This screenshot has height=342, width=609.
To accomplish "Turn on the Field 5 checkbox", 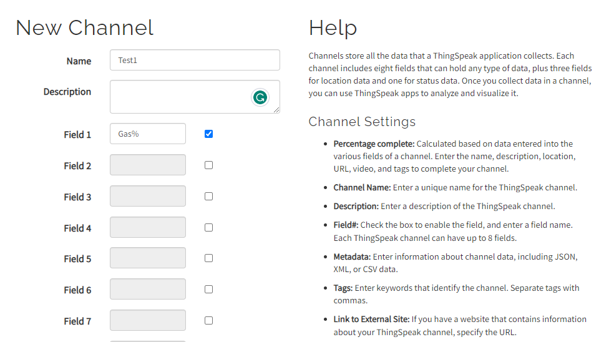I will [x=208, y=258].
